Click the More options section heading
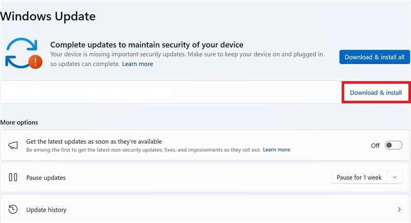The width and height of the screenshot is (411, 223). [19, 122]
